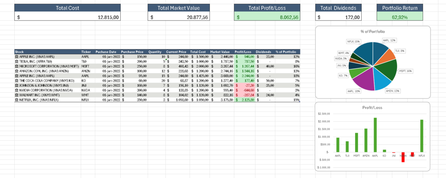Click the stock icon beside Walmart Inc.

point(17,95)
